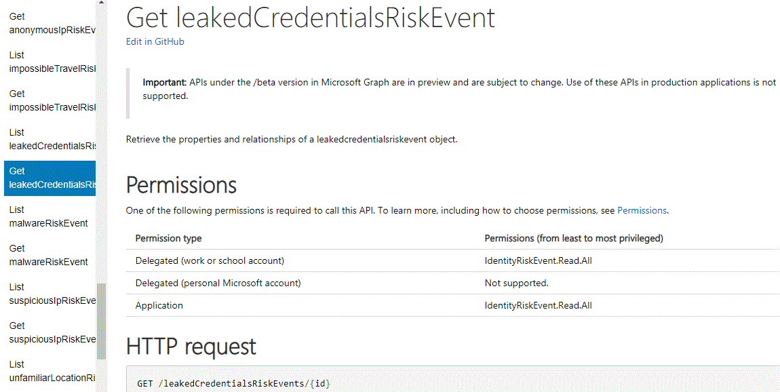780x392 pixels.
Task: Click highlighted Get leakedCredentialsRiskEvent sidebar item
Action: 51,178
